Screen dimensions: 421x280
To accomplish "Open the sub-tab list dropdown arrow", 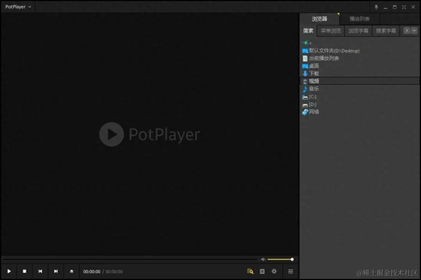I will pos(414,31).
